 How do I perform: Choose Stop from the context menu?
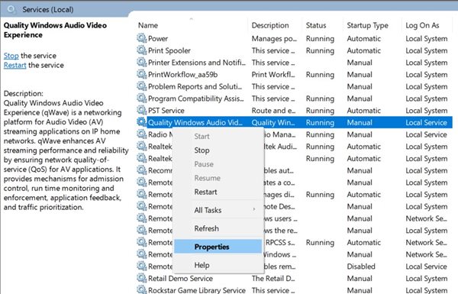click(218, 150)
